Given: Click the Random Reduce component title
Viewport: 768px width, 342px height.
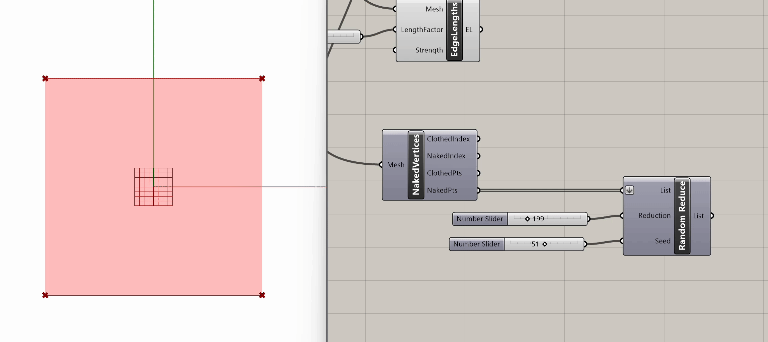Looking at the screenshot, I should click(682, 216).
